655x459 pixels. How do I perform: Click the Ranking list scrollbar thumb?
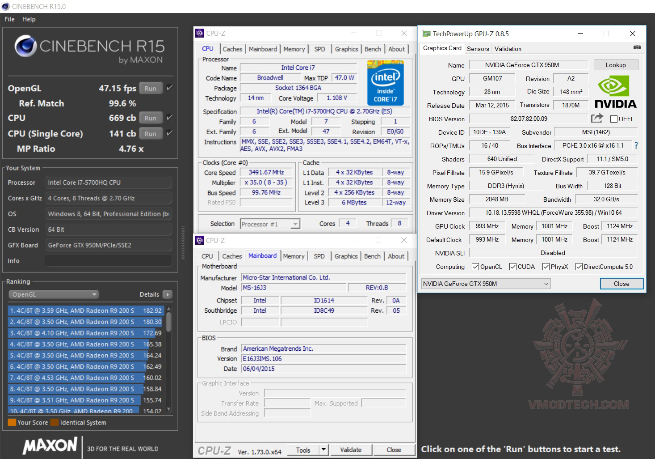pos(169,322)
